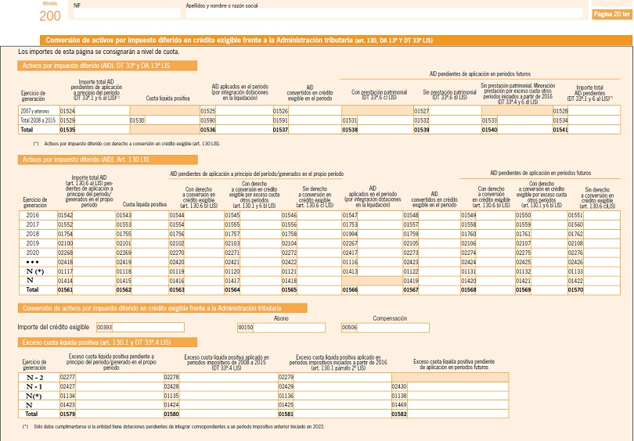The width and height of the screenshot is (634, 441).
Task: Select total field 01570
Action: (602, 290)
